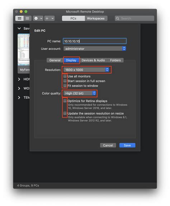Click the Cancel button
Screen dimensions: 170x206
click(108, 145)
